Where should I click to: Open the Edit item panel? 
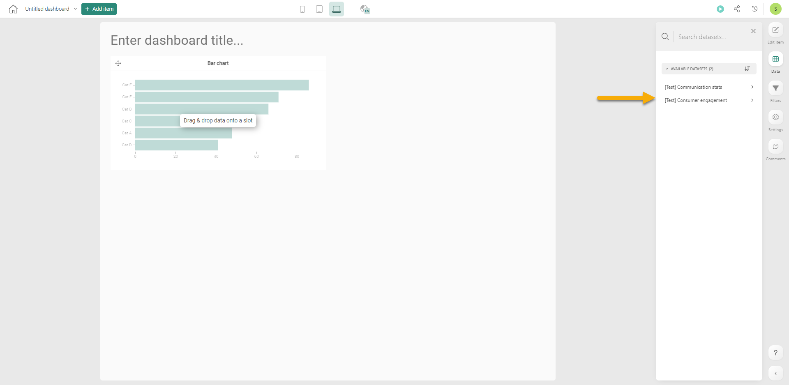click(x=775, y=30)
